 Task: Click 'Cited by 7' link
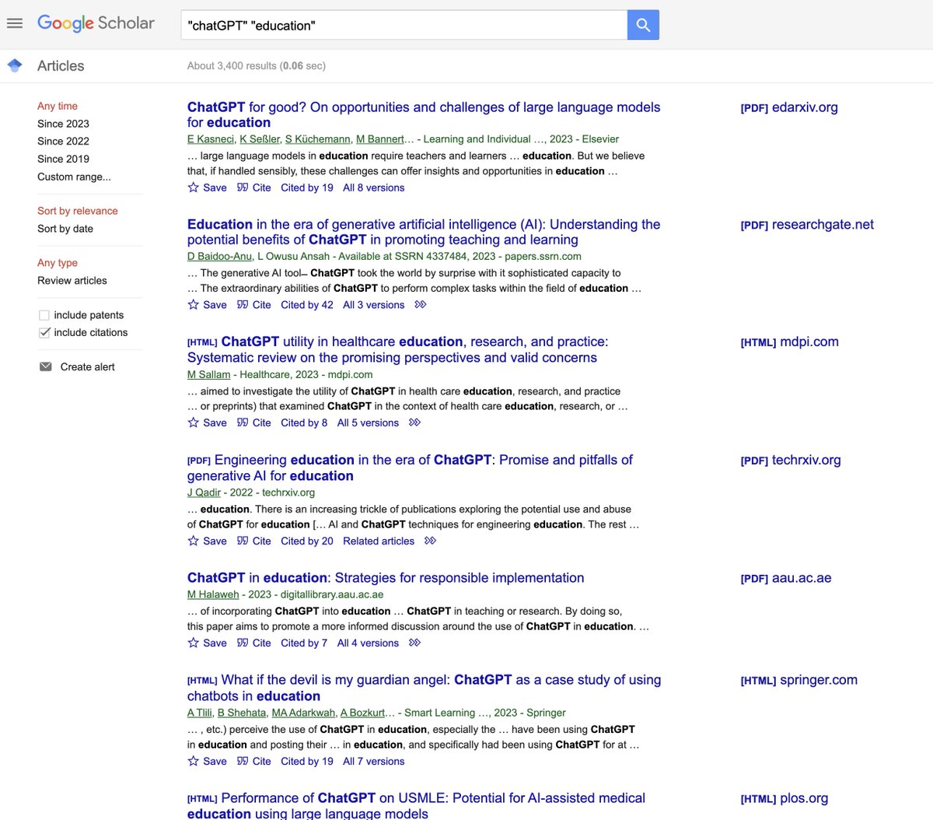(304, 643)
